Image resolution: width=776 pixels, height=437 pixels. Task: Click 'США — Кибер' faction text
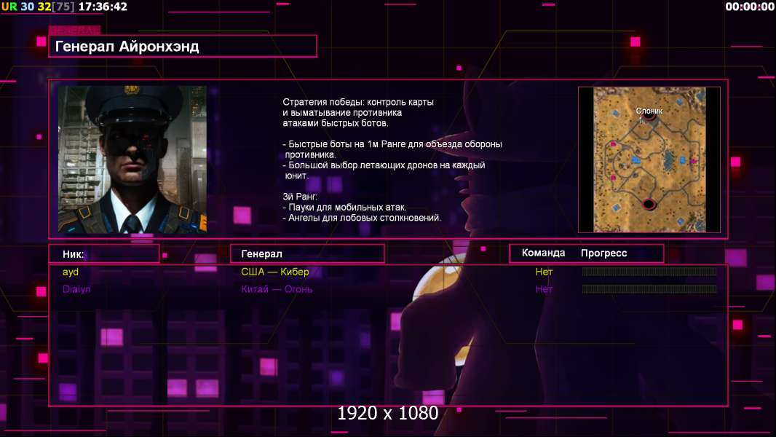274,272
